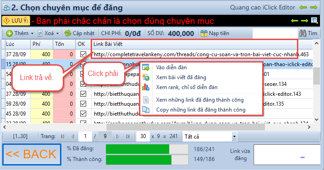Open the Thêm dropdown arrow
Viewport: 324px width, 170px height.
tap(32, 33)
